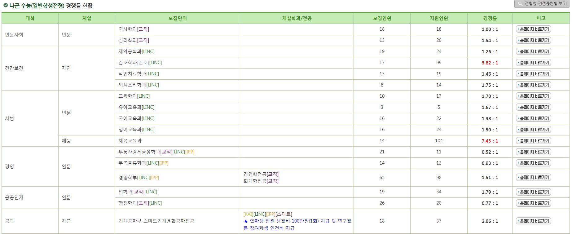Open homepage link for 간호학과 row
Viewport: 572px width, 234px height.
coord(533,63)
